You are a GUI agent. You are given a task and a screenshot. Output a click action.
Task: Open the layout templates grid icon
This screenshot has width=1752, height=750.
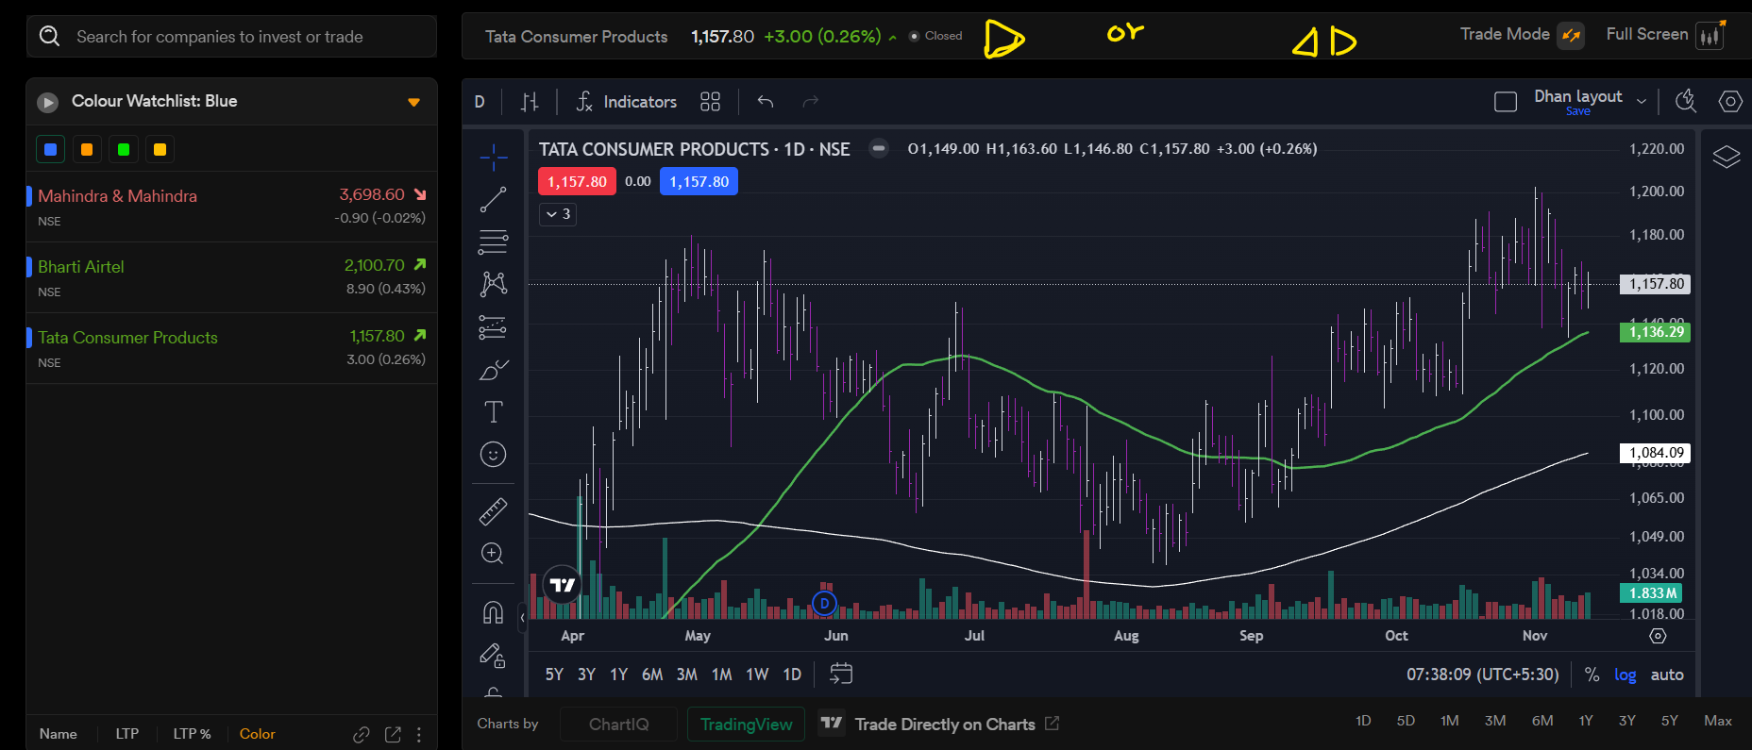710,102
